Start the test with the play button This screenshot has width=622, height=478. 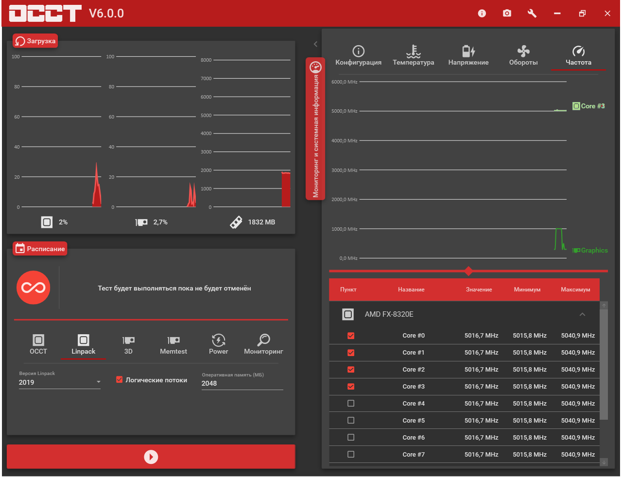151,457
